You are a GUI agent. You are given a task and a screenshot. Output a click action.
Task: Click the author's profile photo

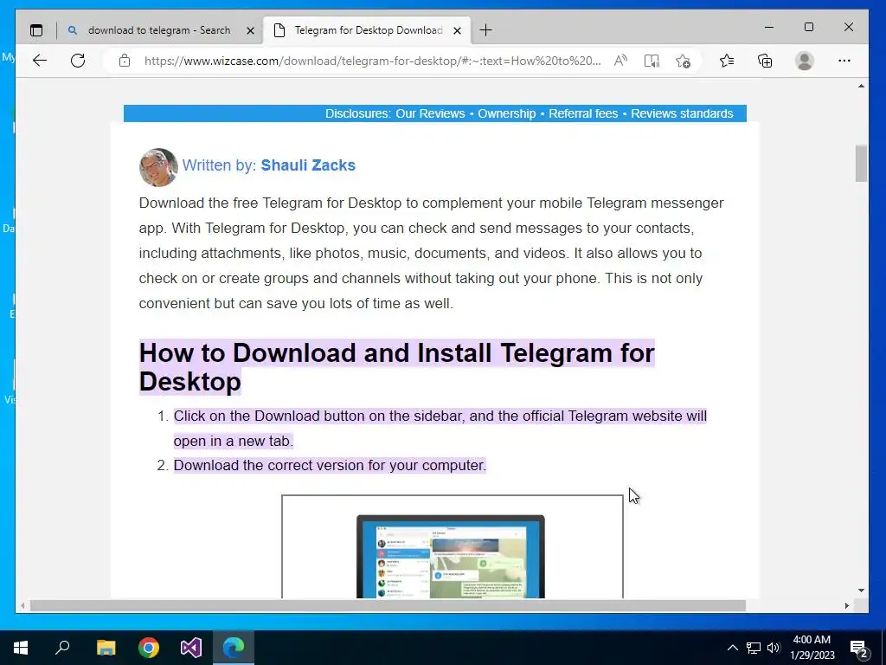[x=159, y=167]
